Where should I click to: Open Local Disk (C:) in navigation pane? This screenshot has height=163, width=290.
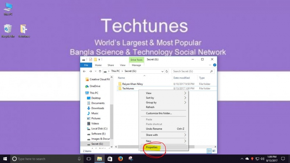pos(97,129)
